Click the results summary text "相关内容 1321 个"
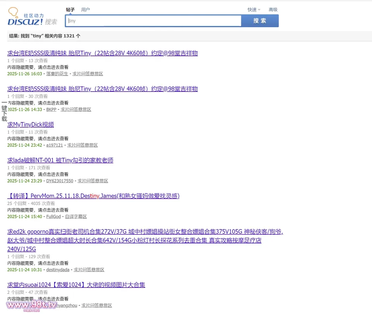The width and height of the screenshot is (372, 314). coord(62,36)
